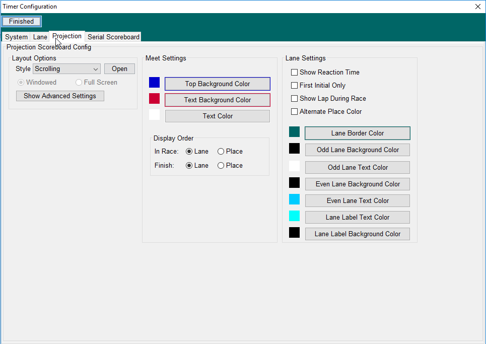
Task: Enable Alternate Place Color checkbox
Action: click(x=295, y=112)
